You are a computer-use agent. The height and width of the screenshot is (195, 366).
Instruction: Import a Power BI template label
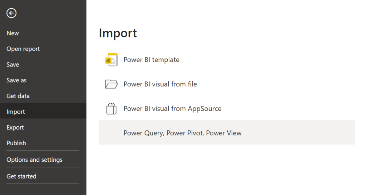(152, 60)
